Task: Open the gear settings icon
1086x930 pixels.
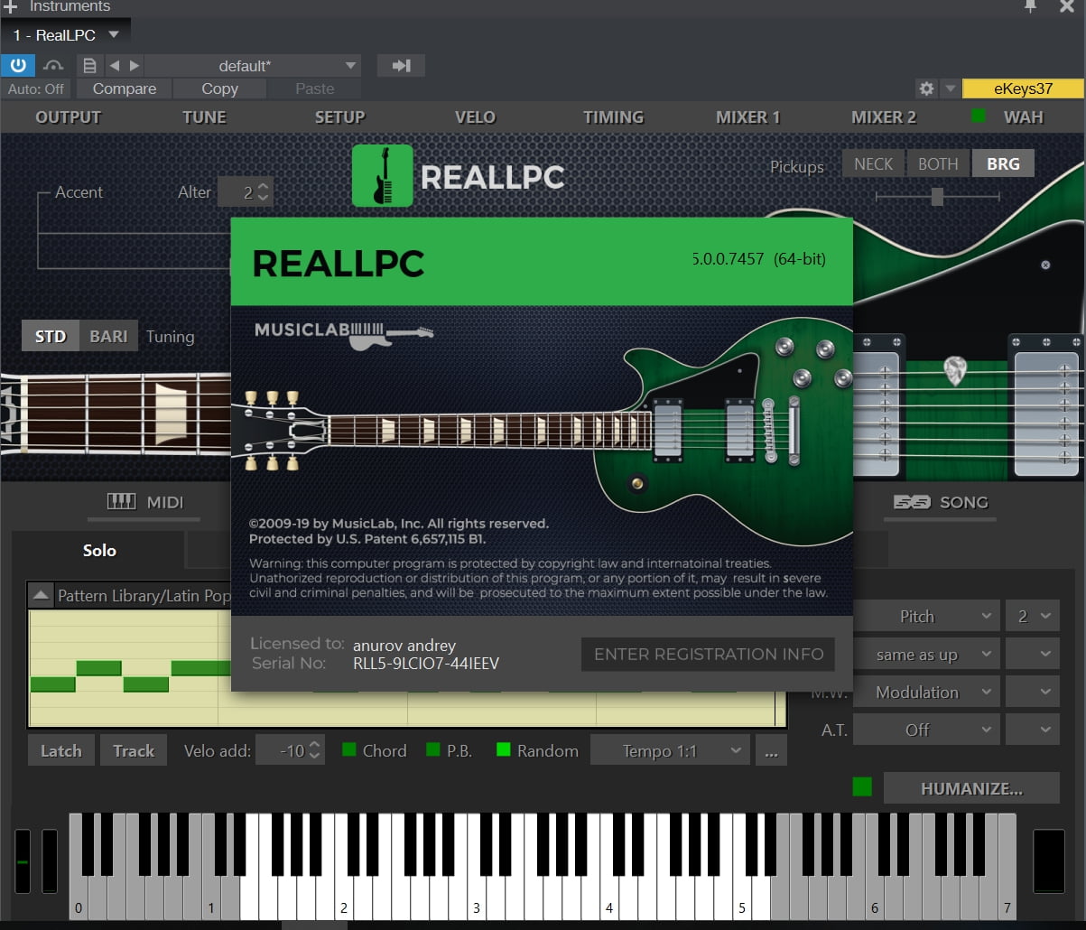Action: pyautogui.click(x=926, y=88)
